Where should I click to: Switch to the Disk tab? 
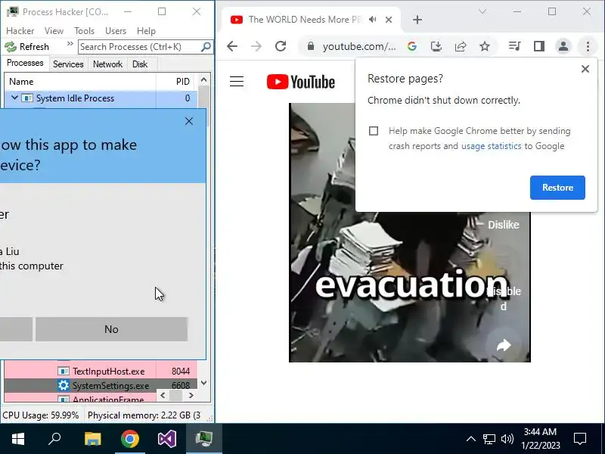pyautogui.click(x=140, y=64)
